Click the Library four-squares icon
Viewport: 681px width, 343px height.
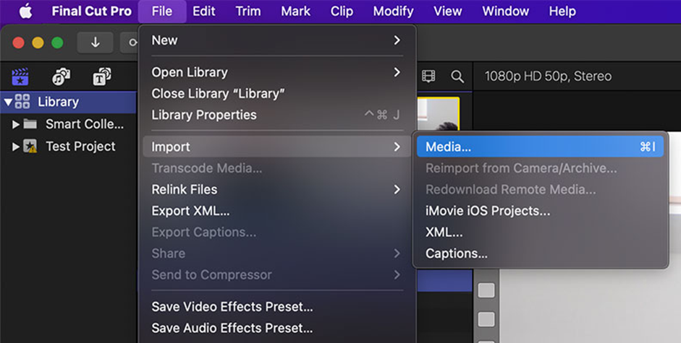pyautogui.click(x=22, y=102)
